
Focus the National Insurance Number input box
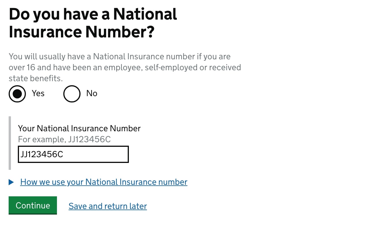coord(73,154)
